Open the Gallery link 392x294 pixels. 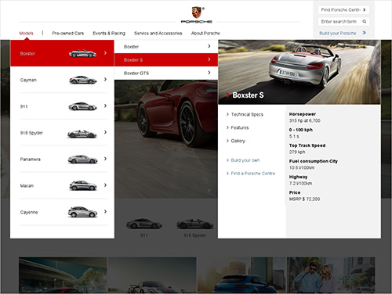(238, 141)
